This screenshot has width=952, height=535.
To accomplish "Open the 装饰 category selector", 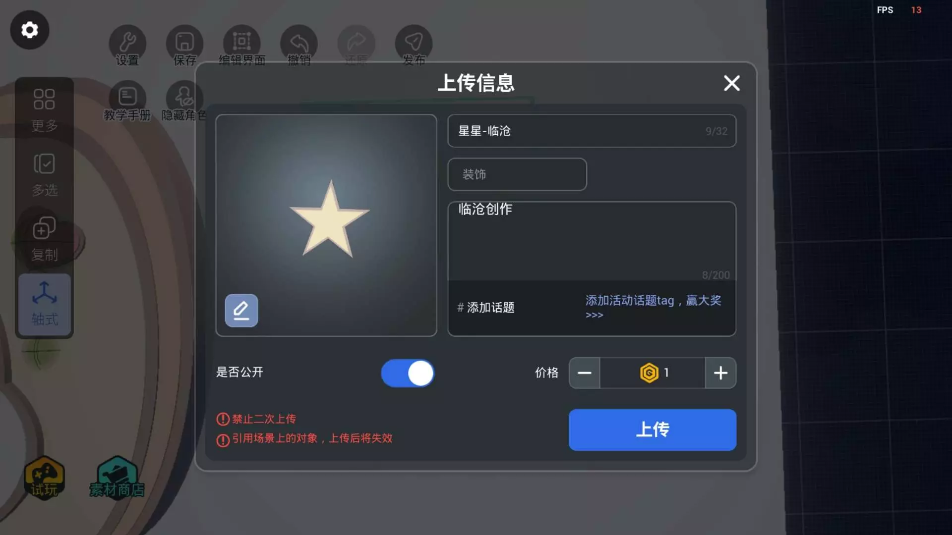I will [517, 174].
